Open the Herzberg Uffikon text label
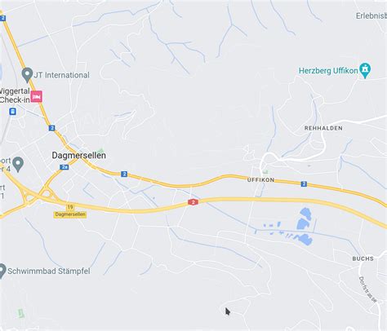Image resolution: width=387 pixels, height=331 pixels. point(328,71)
